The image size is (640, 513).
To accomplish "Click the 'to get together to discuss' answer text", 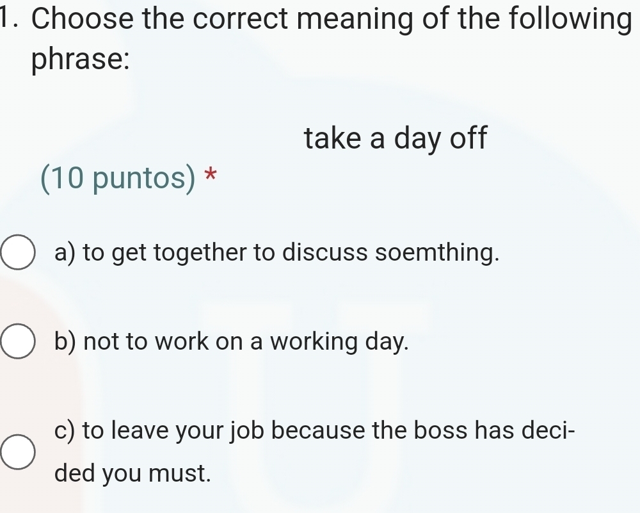I will (276, 253).
